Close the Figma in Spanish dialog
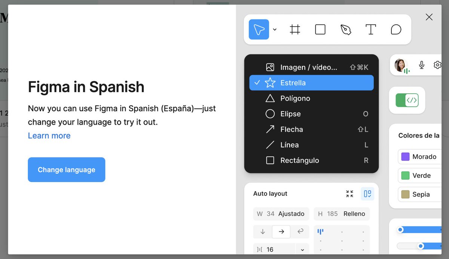This screenshot has height=259, width=449. [429, 17]
